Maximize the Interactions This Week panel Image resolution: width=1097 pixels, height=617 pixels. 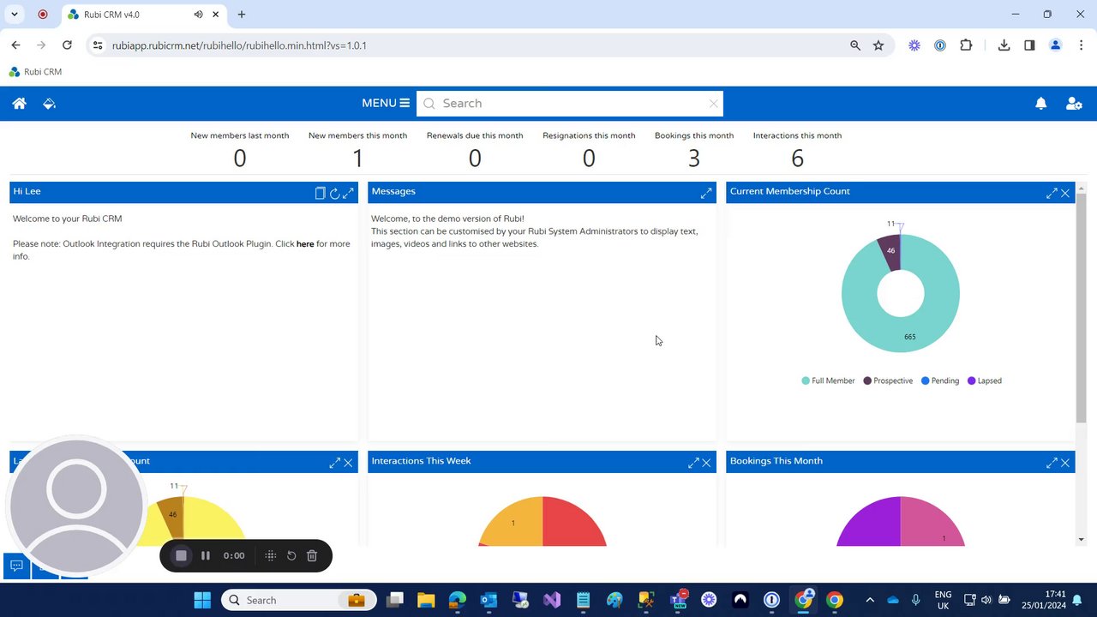point(693,463)
